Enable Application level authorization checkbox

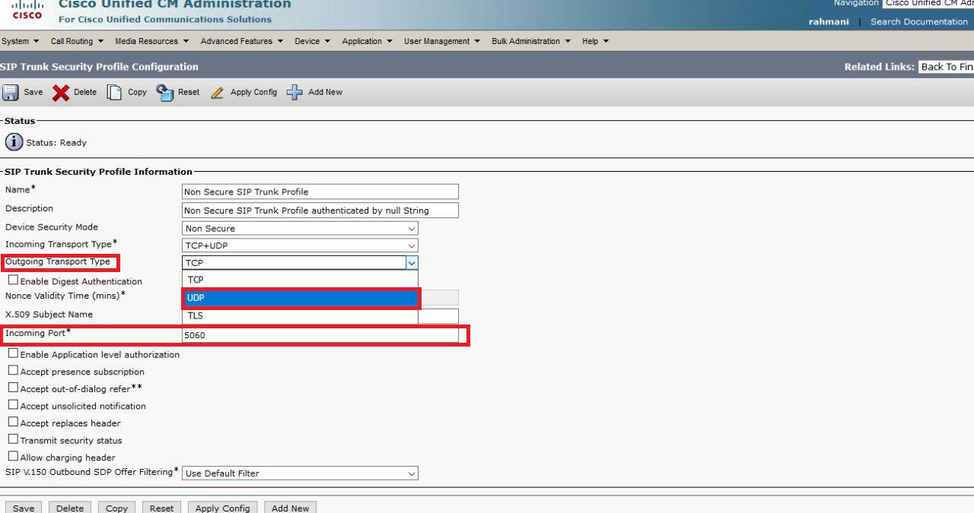click(x=13, y=353)
